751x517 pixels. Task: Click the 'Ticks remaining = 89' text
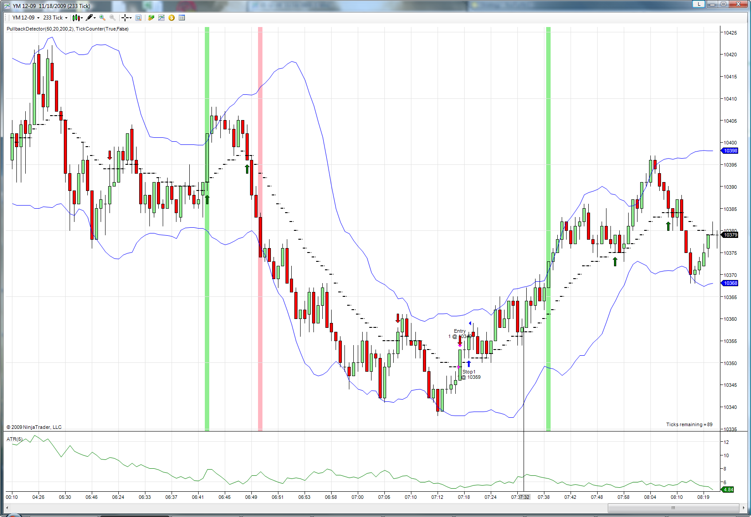689,424
